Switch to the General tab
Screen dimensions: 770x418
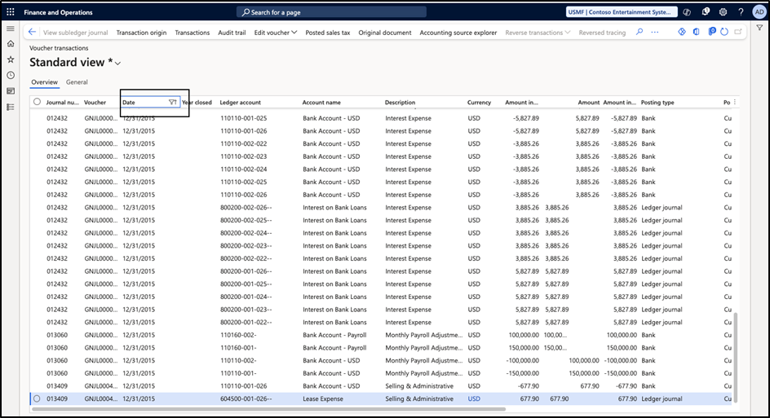click(x=77, y=82)
